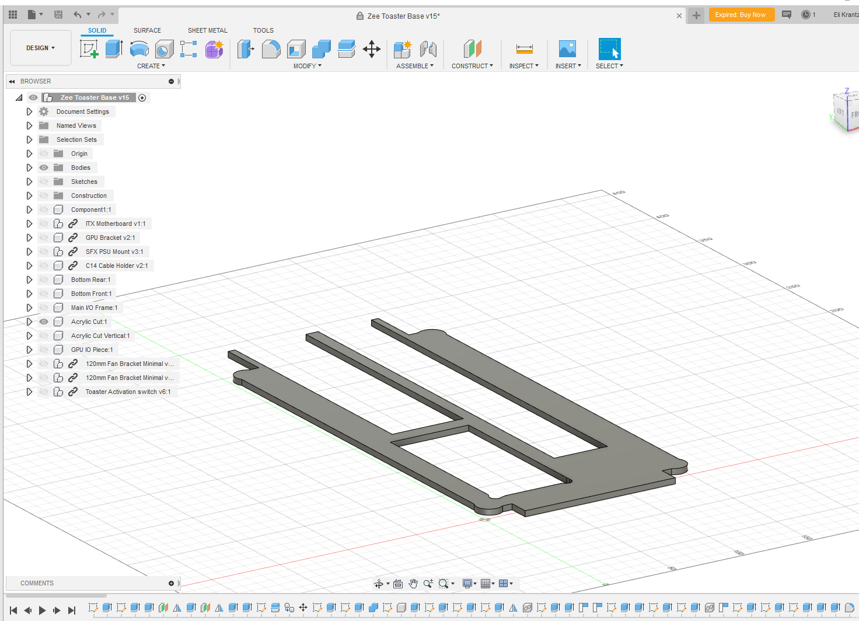Click the Expired: Buy Now button
Image resolution: width=859 pixels, height=621 pixels.
pos(741,15)
